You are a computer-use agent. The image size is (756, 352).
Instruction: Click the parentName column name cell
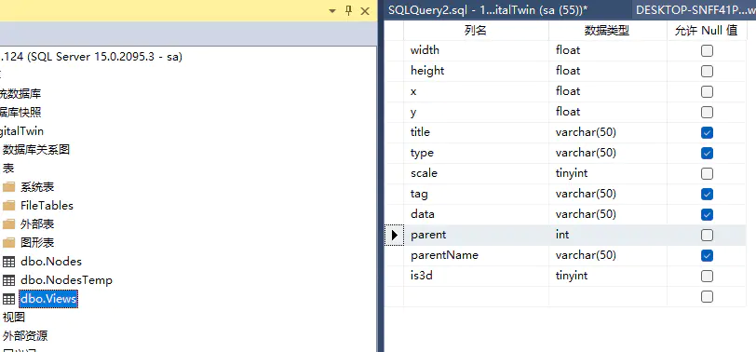[x=476, y=255]
